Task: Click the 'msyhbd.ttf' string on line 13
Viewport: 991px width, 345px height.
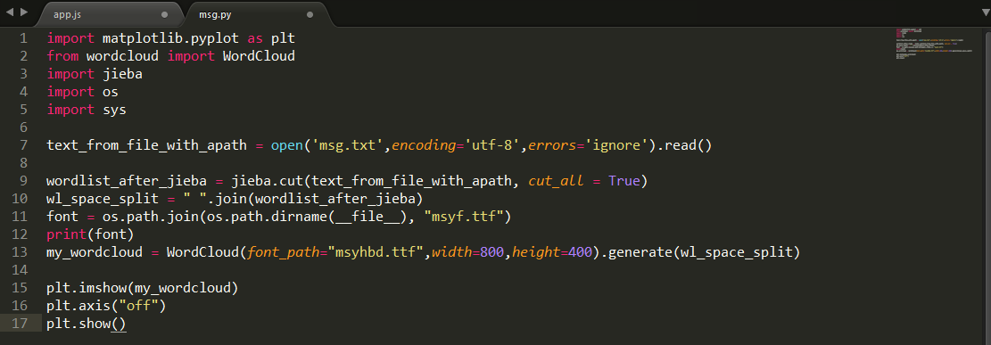Action: [376, 253]
